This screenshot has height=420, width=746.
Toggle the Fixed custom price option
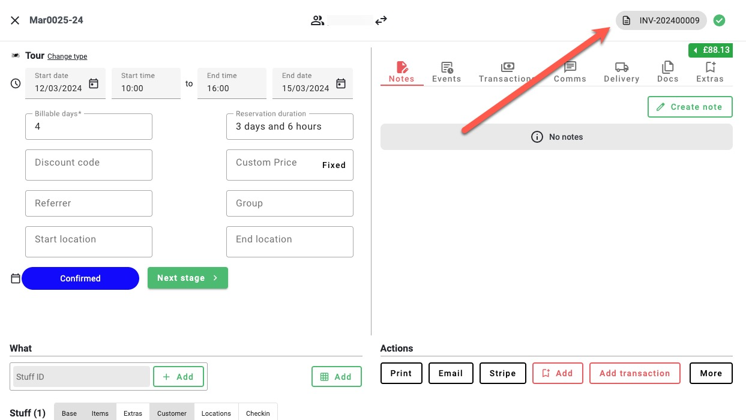pyautogui.click(x=334, y=165)
